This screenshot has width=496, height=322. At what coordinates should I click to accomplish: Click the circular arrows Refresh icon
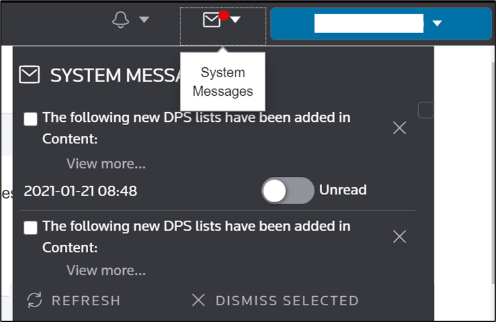click(34, 300)
